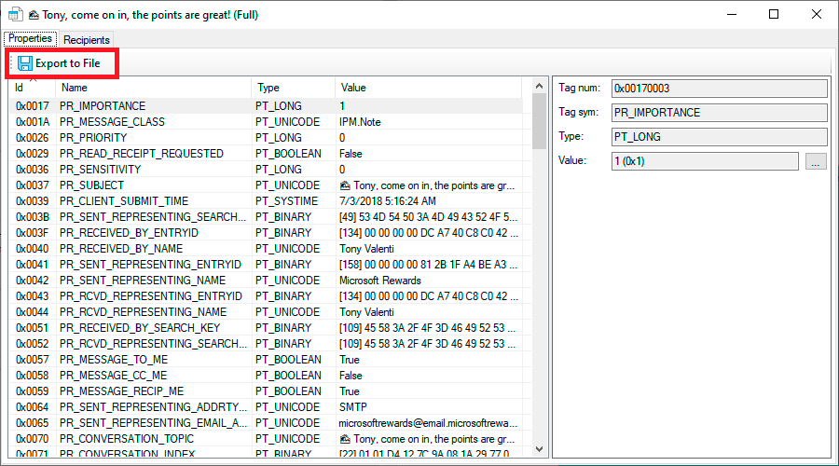
Task: Click PT_BOOLEAN in the PR_MESSAGE_CC_ME row
Action: point(288,375)
